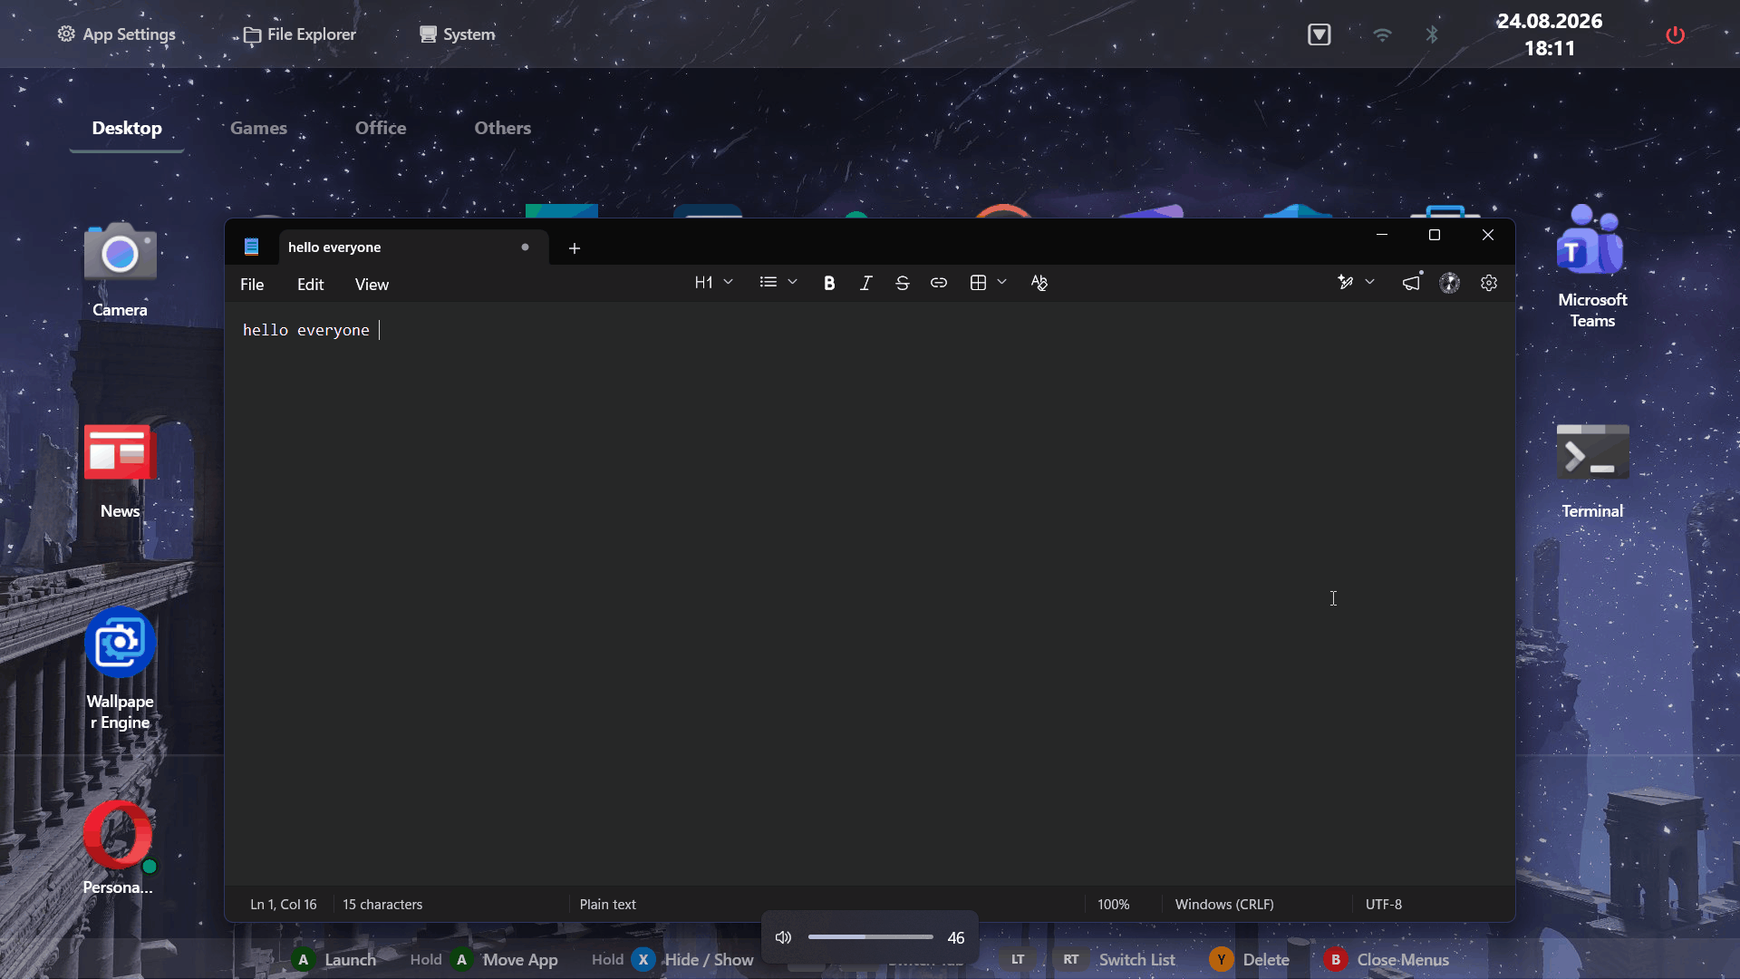
Task: Open the Edit menu
Action: coord(310,285)
